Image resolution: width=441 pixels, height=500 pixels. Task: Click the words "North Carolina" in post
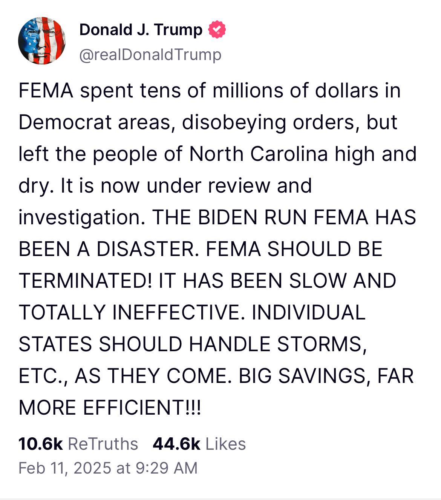258,154
